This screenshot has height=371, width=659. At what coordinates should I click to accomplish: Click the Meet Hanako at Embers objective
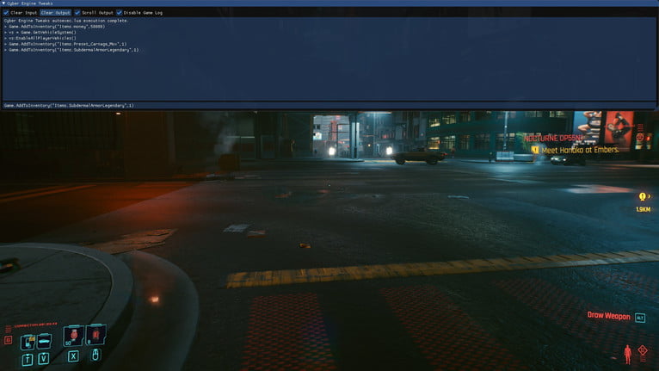580,150
